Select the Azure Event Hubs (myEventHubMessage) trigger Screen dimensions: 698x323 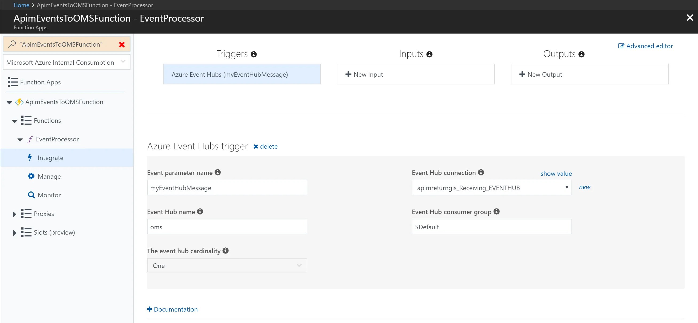(242, 74)
